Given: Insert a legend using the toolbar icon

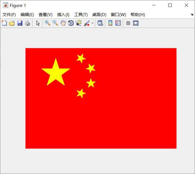Looking at the screenshot, I should (118, 23).
